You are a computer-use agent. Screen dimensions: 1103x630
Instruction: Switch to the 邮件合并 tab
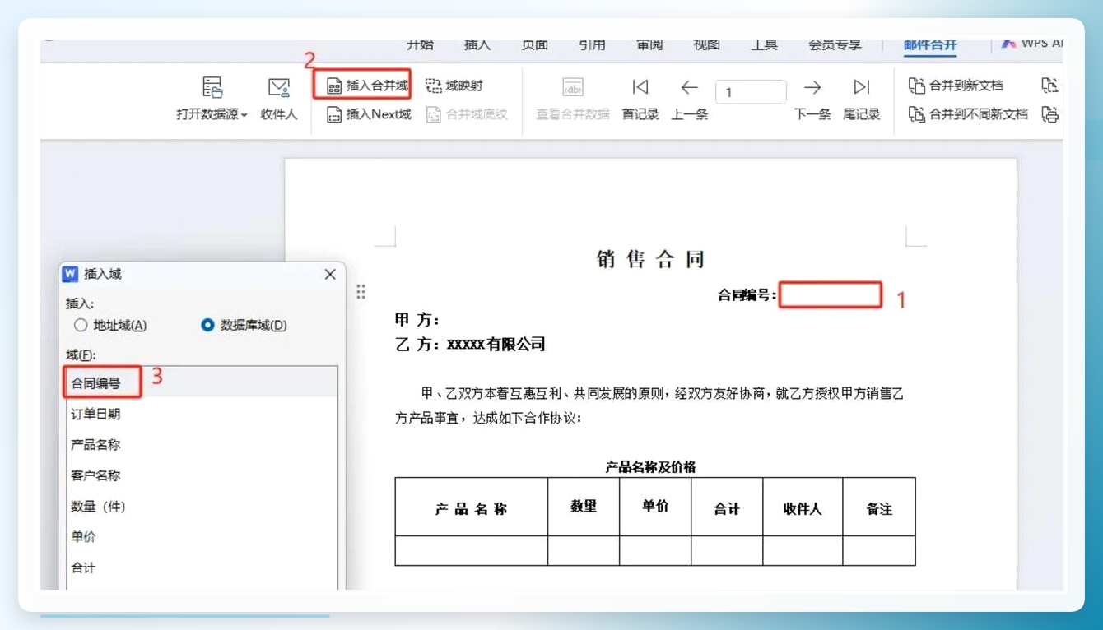(930, 44)
